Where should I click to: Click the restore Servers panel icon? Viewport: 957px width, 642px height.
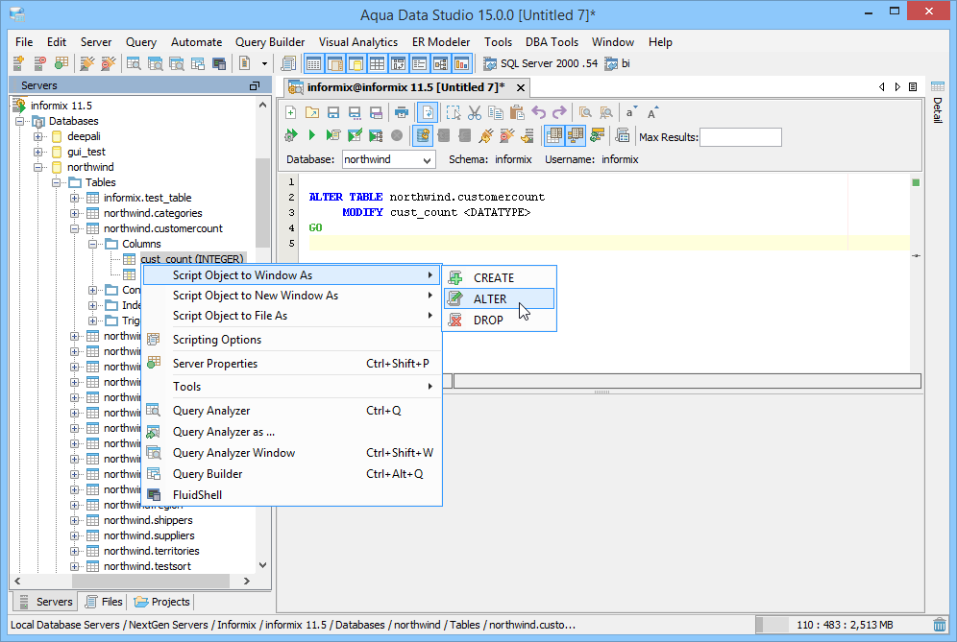[255, 86]
